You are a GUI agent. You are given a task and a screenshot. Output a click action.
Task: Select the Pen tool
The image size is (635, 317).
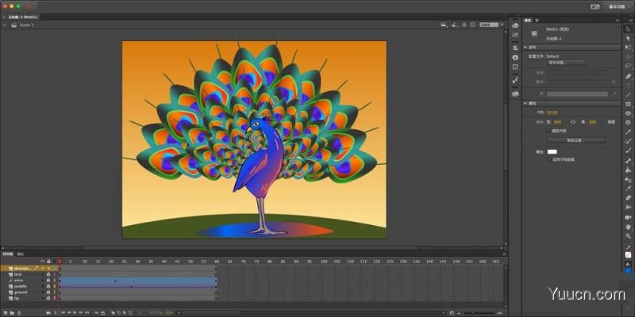click(628, 75)
